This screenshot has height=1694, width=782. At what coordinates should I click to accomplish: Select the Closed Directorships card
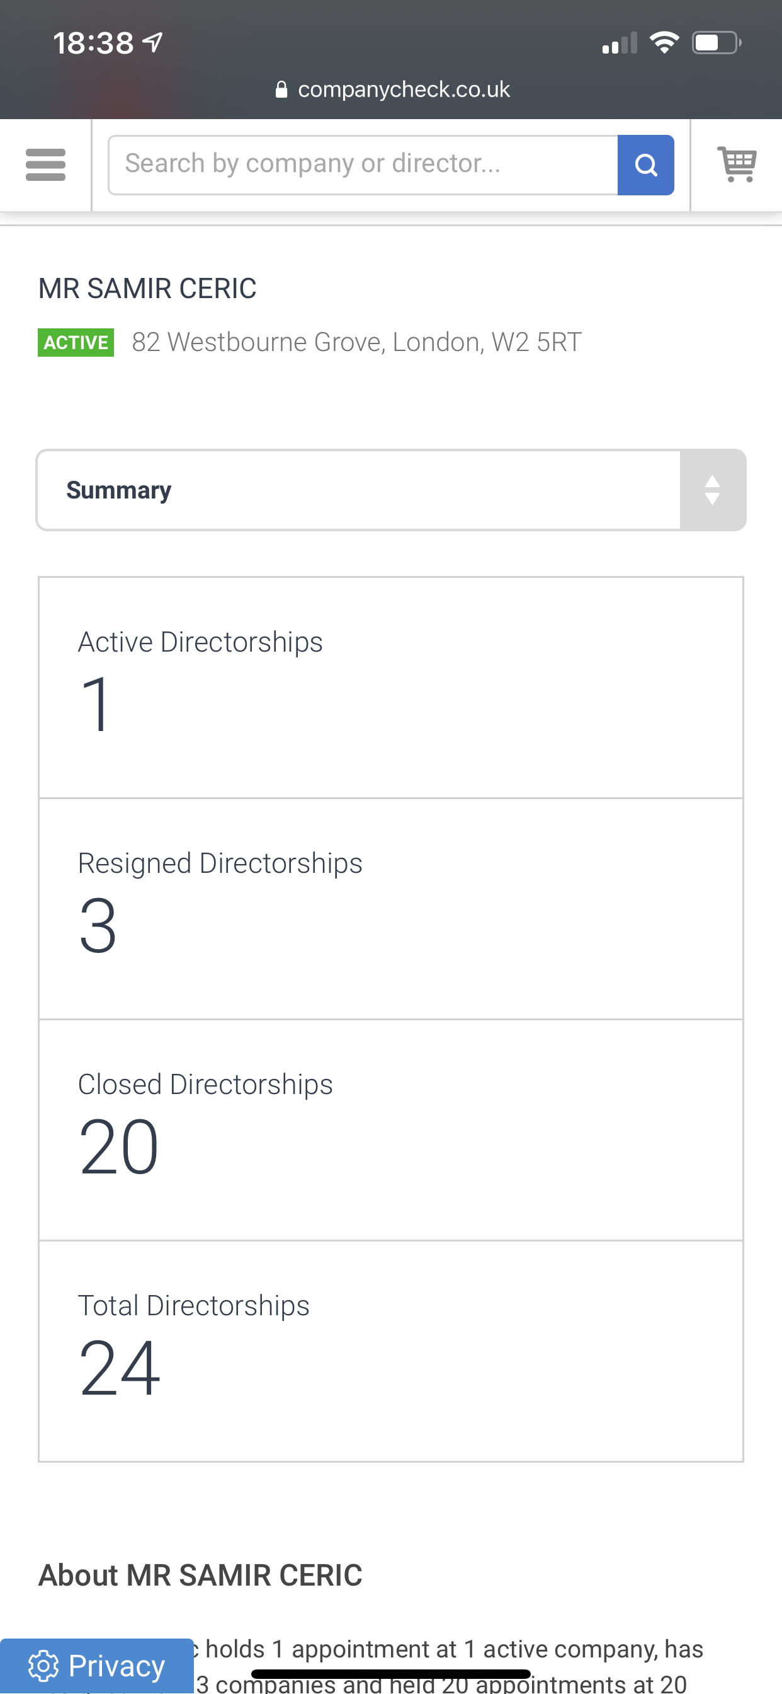(x=391, y=1131)
